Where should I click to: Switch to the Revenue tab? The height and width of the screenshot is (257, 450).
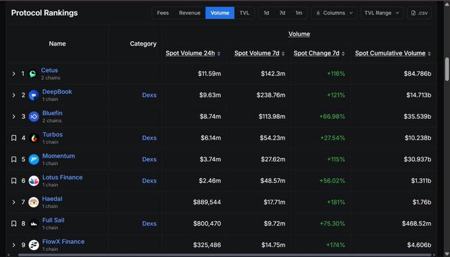coord(189,13)
